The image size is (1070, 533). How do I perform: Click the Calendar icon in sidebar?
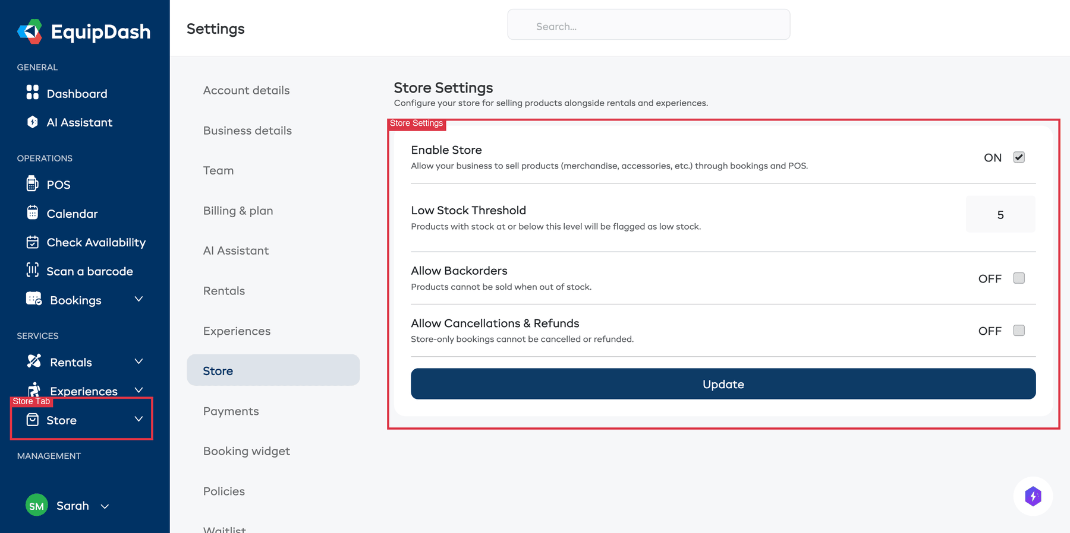tap(33, 212)
